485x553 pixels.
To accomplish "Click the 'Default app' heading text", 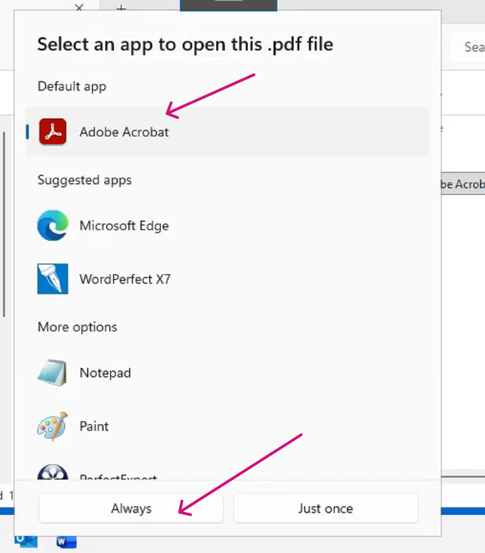I will [x=72, y=86].
